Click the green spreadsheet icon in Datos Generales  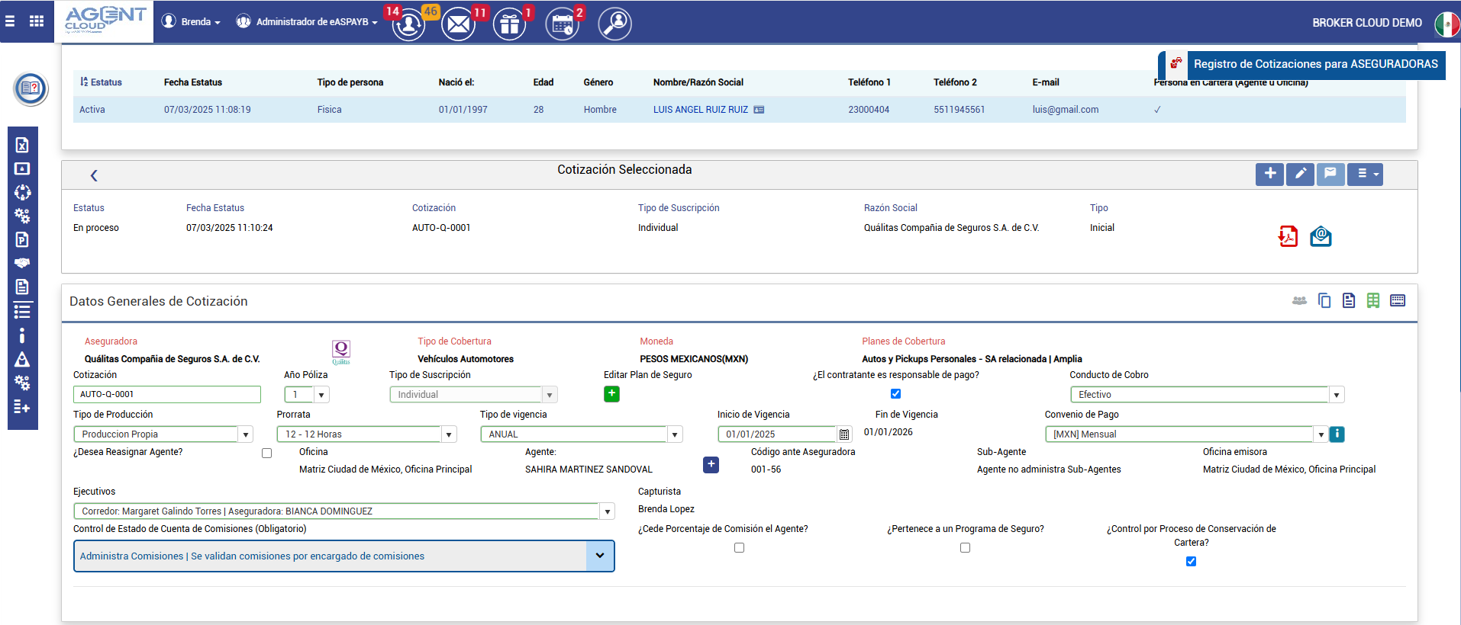tap(1373, 300)
